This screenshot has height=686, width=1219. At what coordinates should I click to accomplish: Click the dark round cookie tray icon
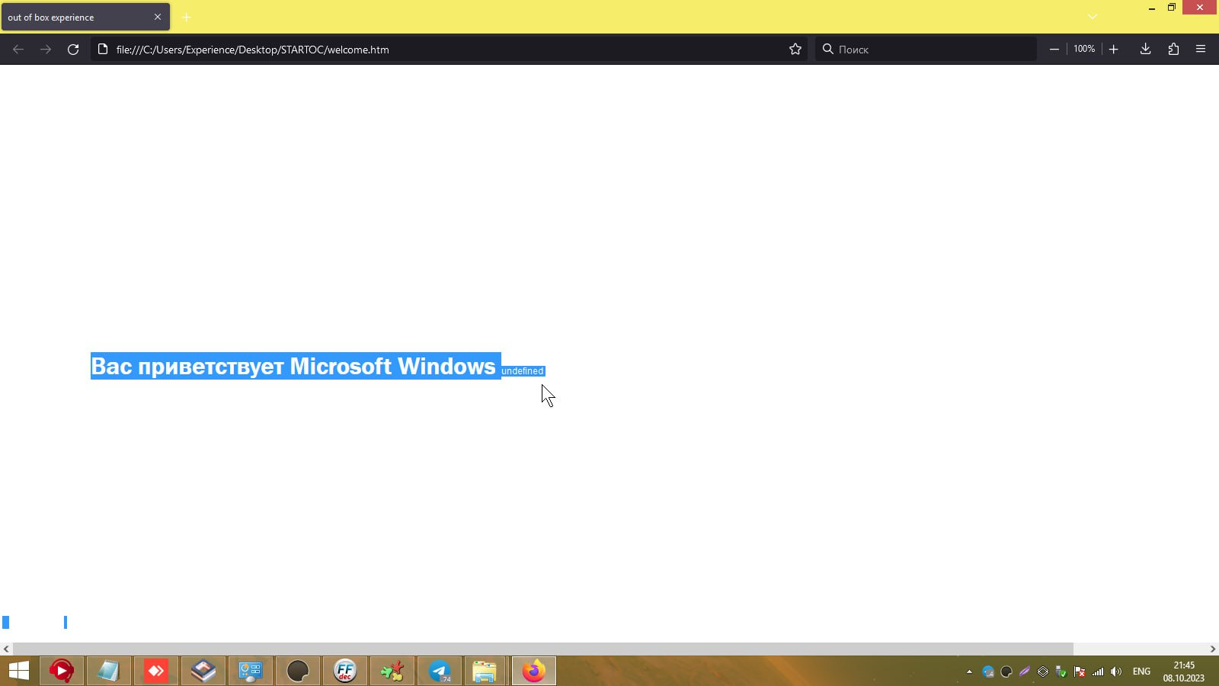point(1006,672)
